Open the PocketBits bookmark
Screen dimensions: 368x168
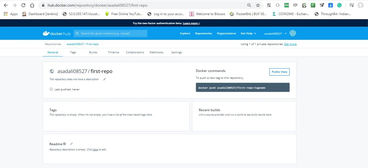[248, 14]
